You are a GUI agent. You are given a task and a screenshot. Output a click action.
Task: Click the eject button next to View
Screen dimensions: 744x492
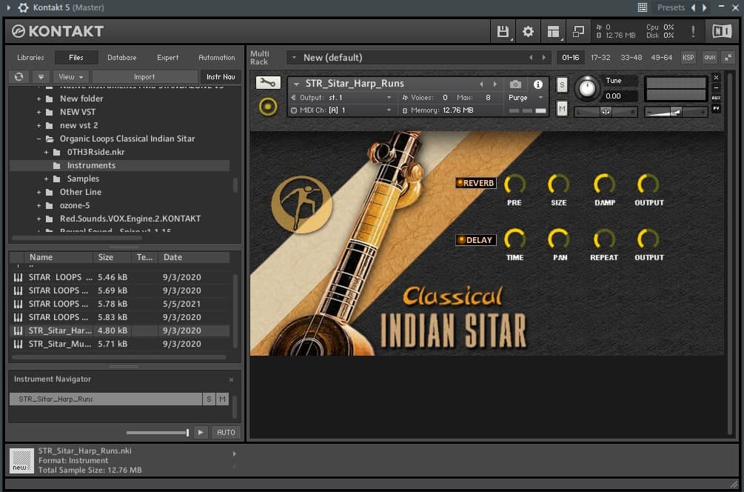click(41, 76)
